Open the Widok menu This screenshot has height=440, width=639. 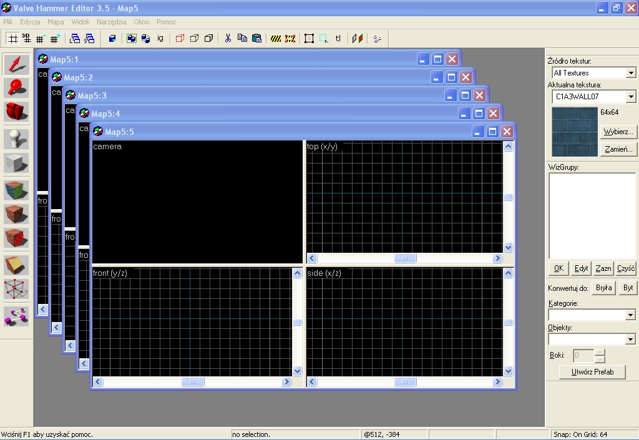point(80,22)
